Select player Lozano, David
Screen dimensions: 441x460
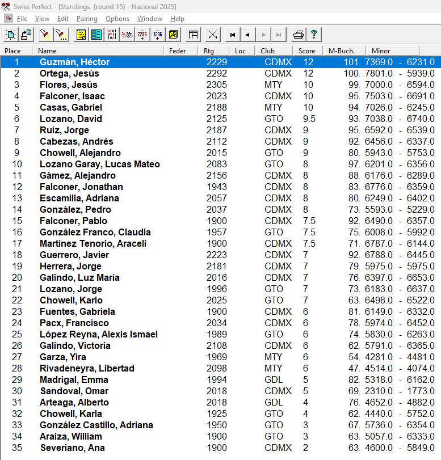[71, 119]
